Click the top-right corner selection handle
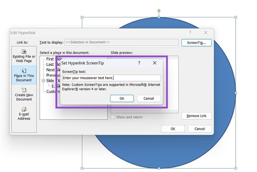The width and height of the screenshot is (257, 172). click(x=236, y=17)
